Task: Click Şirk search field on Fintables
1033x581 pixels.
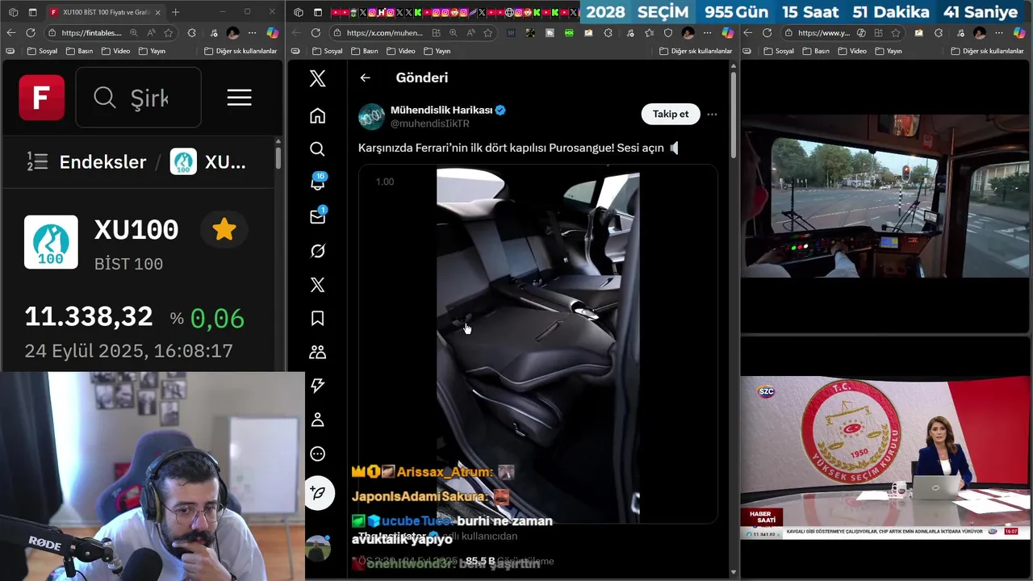Action: click(138, 98)
